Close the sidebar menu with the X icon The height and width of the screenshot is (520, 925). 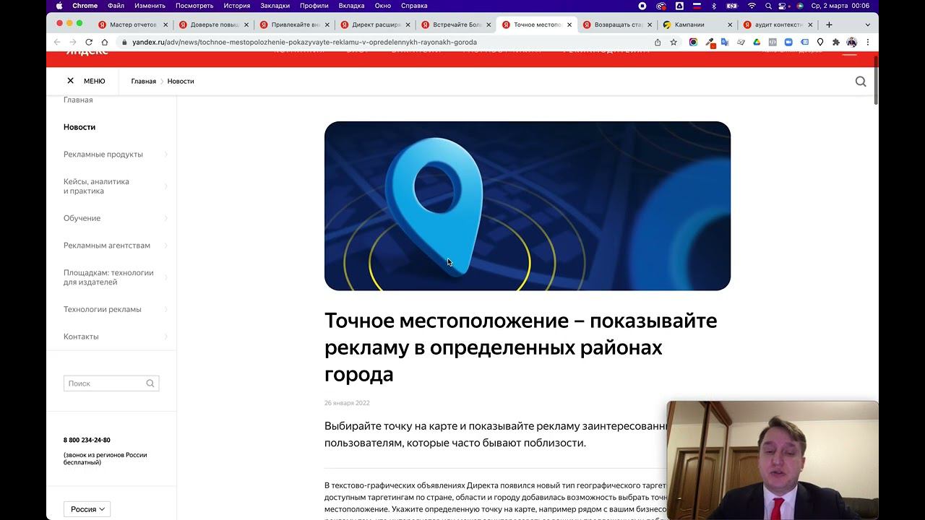pyautogui.click(x=70, y=81)
